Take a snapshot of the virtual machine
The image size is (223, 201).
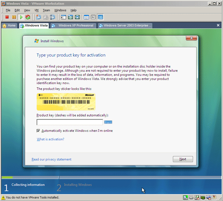point(39,17)
